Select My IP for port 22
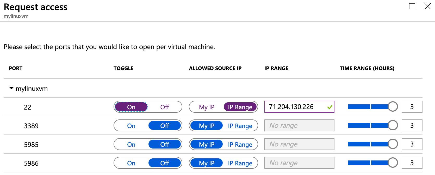The image size is (435, 175). [x=207, y=107]
